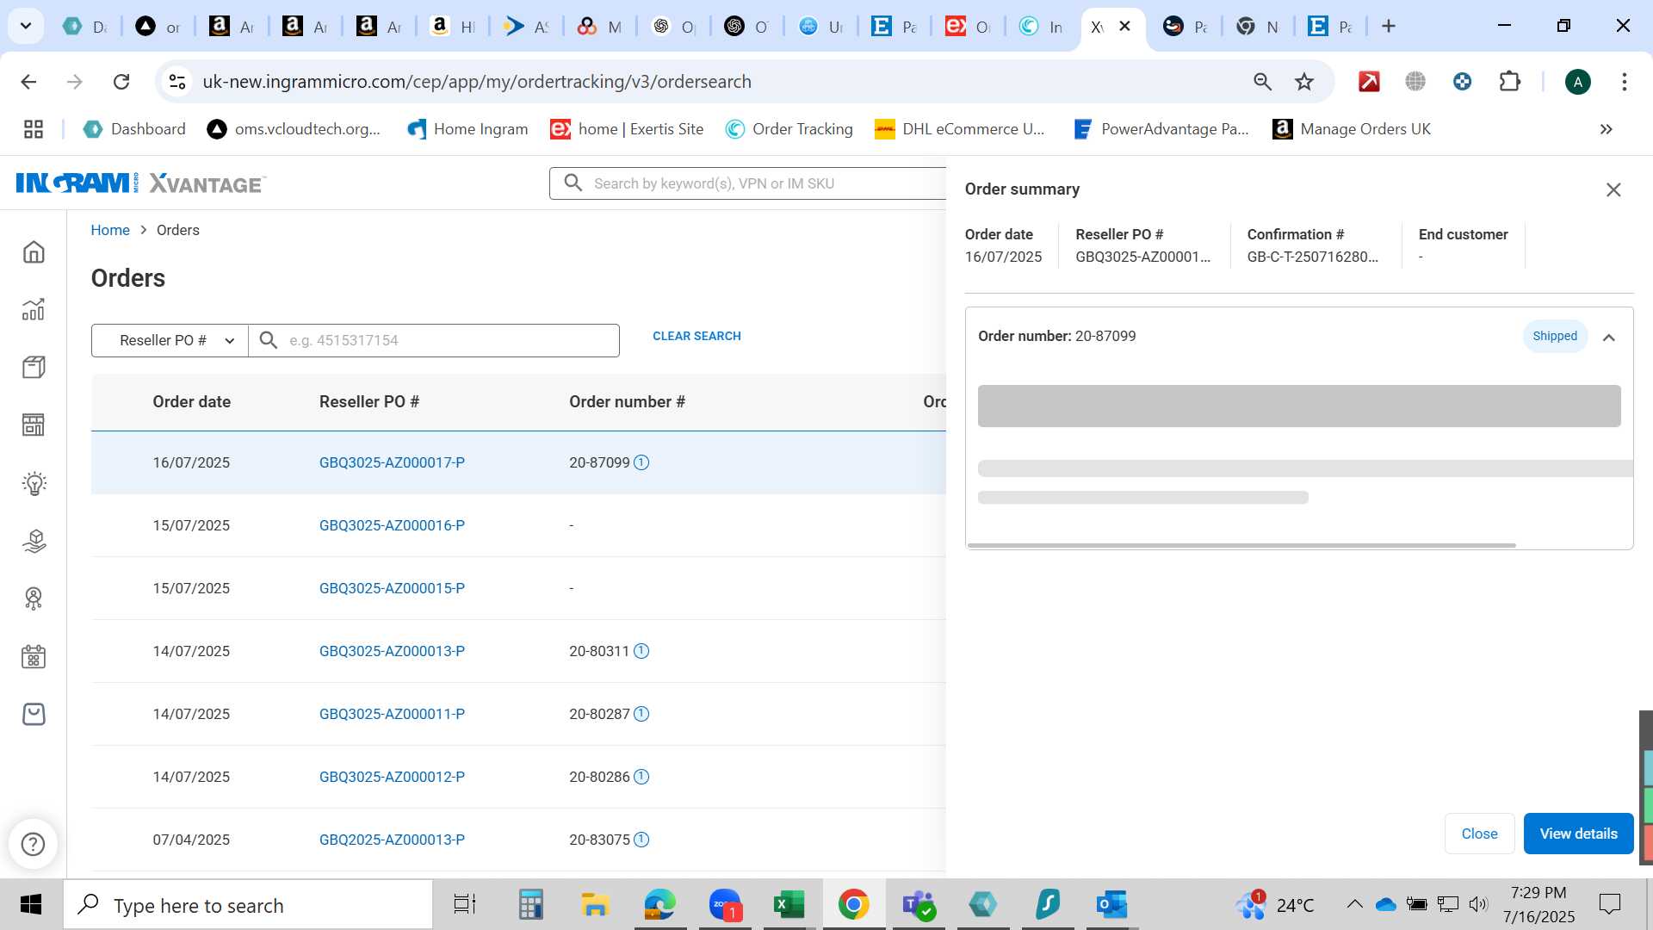Screen dimensions: 1653x930
Task: Show hidden system tray icons
Action: coord(1354,904)
